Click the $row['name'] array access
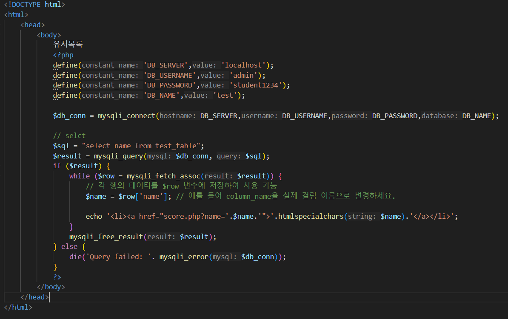The width and height of the screenshot is (508, 319). (143, 196)
